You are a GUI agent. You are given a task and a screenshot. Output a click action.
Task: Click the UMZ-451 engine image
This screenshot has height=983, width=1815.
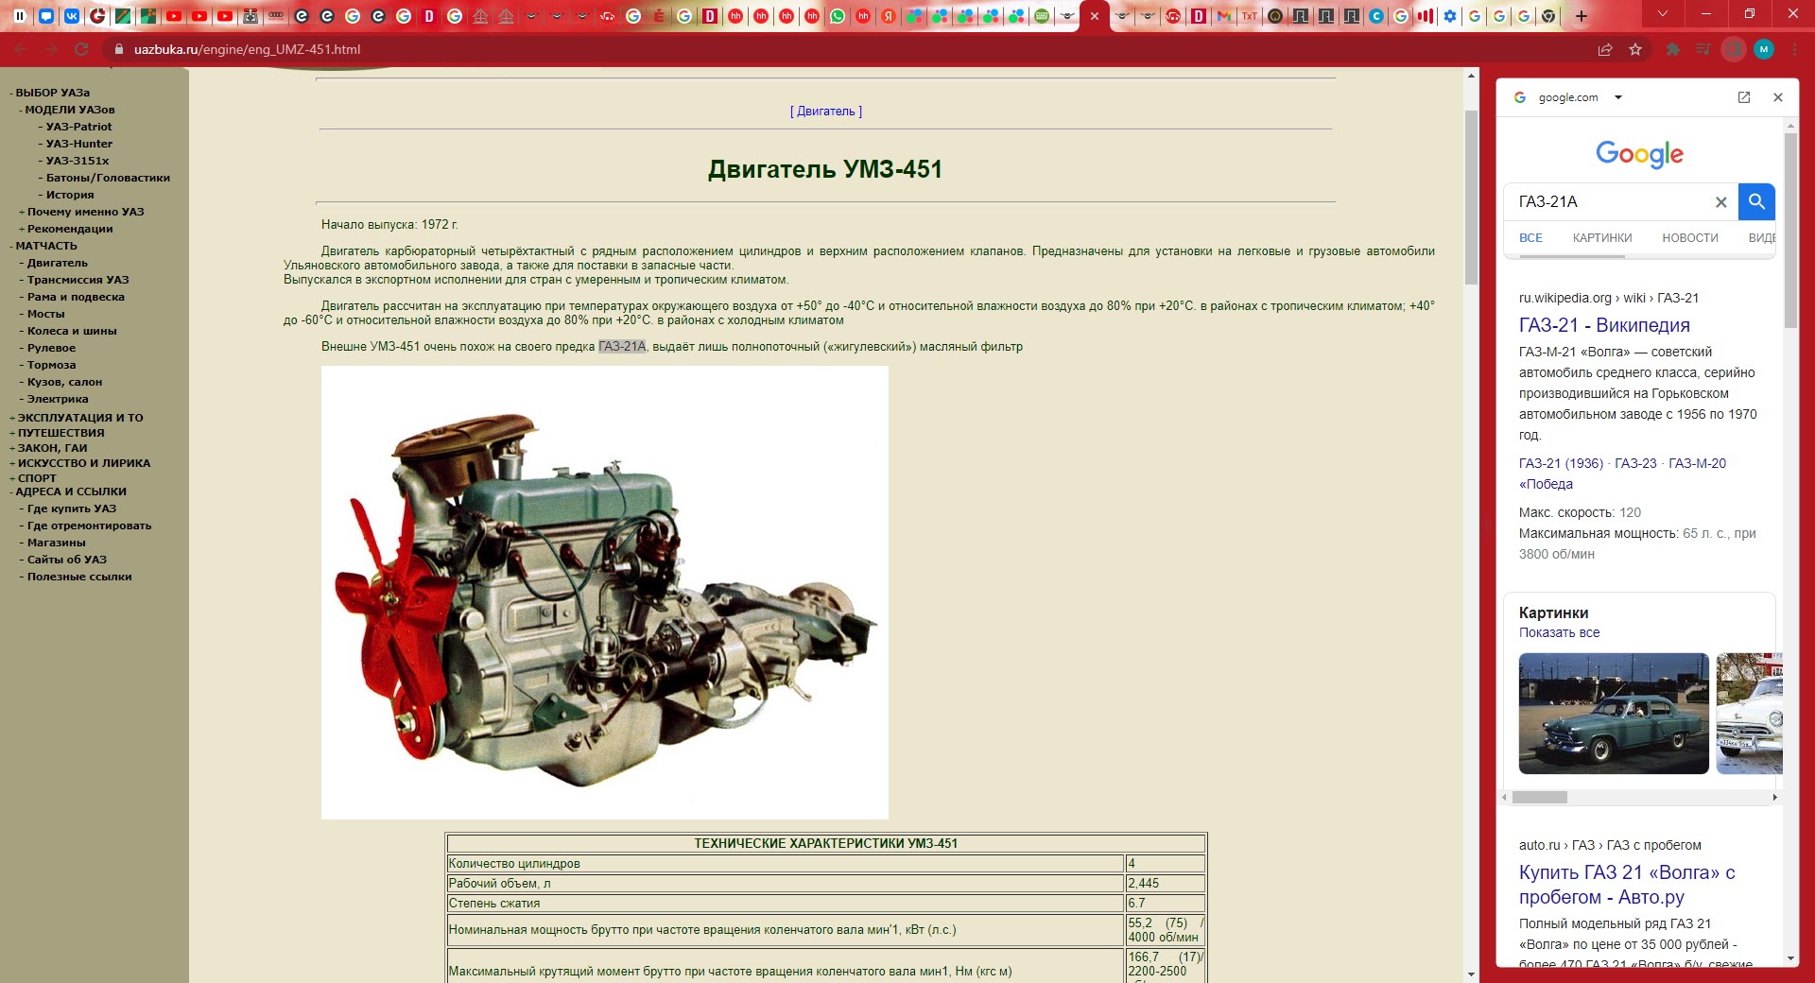coord(604,593)
